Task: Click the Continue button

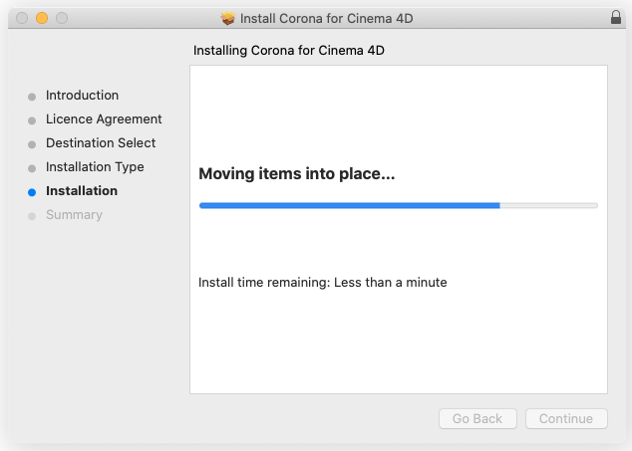Action: coord(566,419)
